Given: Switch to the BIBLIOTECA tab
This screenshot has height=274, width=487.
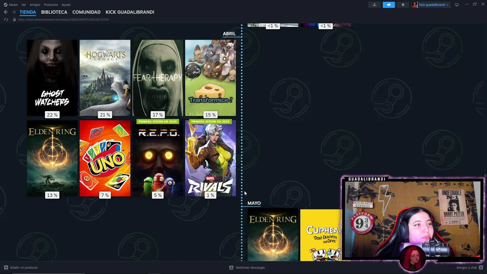Looking at the screenshot, I should 54,12.
